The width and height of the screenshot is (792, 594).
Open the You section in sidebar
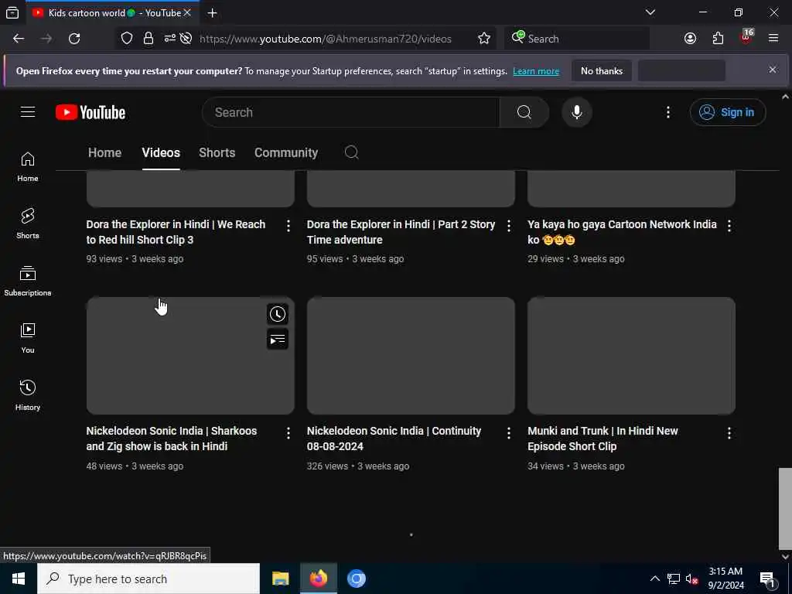tap(28, 338)
